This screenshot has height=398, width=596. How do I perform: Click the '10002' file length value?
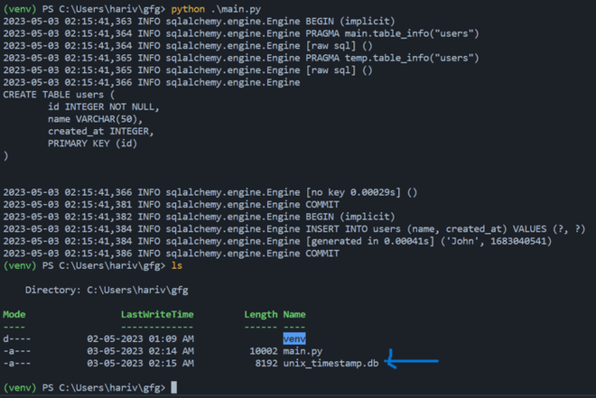click(264, 351)
